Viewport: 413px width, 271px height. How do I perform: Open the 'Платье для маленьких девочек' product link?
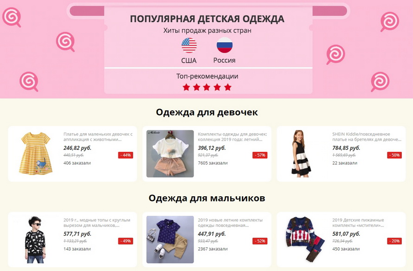pyautogui.click(x=98, y=137)
